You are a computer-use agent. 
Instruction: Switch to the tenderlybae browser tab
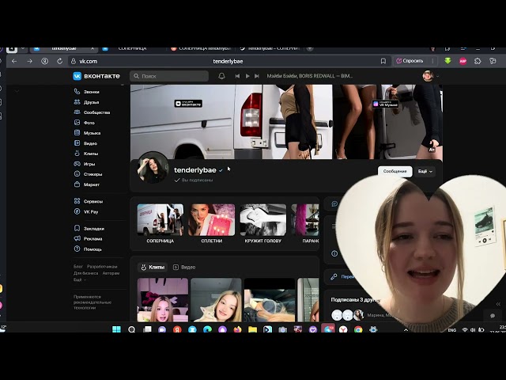tap(64, 49)
